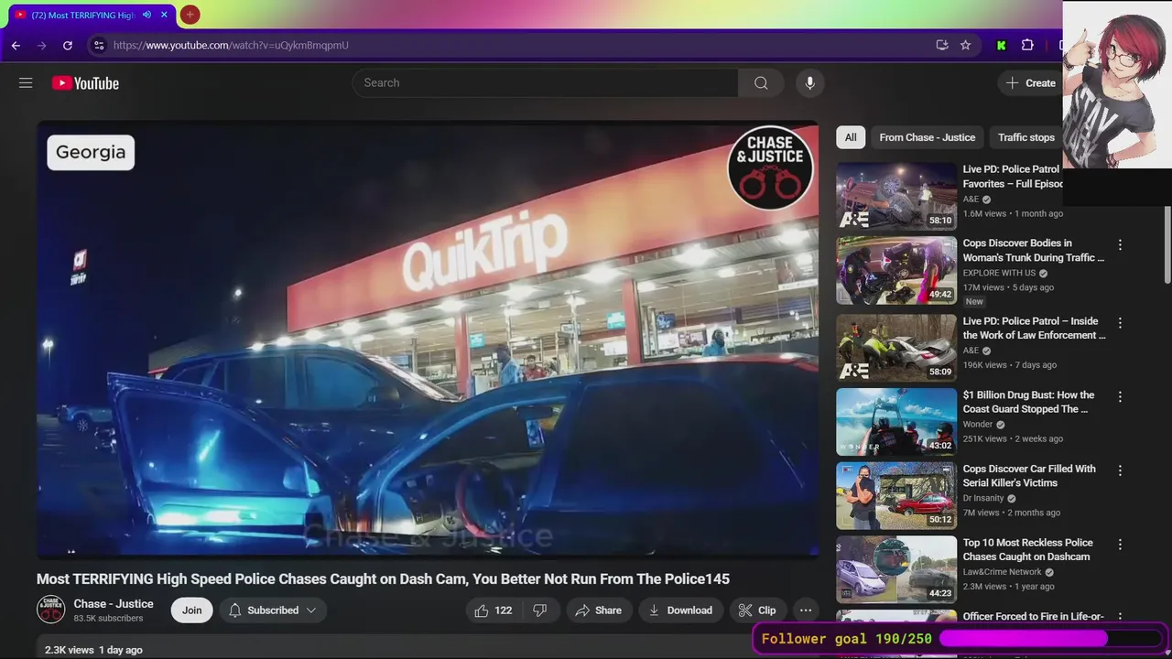Bookmark this page with star icon
The width and height of the screenshot is (1172, 659).
(x=965, y=45)
